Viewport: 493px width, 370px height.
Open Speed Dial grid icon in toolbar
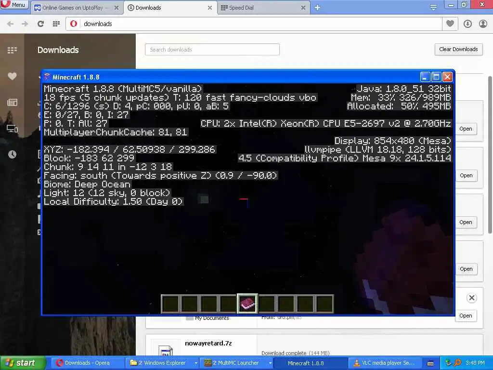[56, 24]
